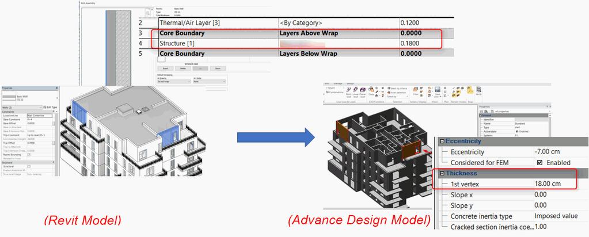Click the Planar load tool icon
589x237 pixels.
[x=363, y=90]
